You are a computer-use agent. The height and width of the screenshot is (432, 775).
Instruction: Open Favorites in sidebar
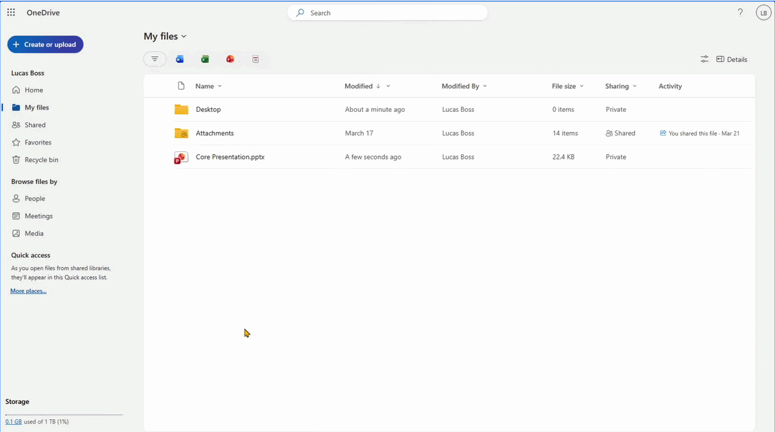coord(31,143)
